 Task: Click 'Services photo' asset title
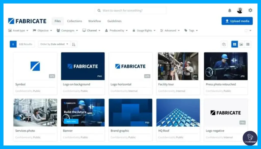point(25,131)
